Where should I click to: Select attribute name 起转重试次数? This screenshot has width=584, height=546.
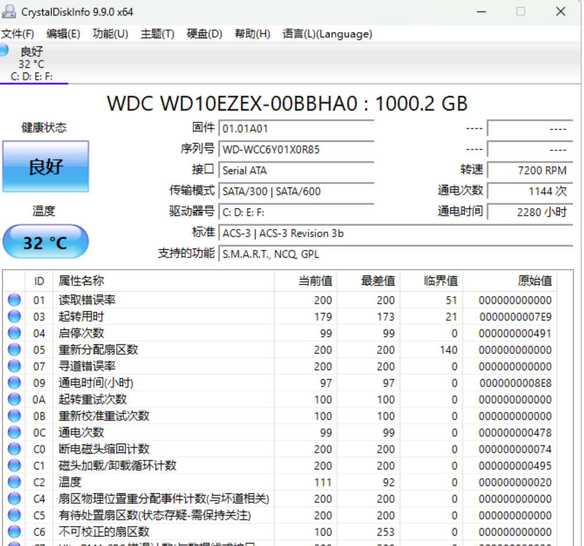[93, 400]
